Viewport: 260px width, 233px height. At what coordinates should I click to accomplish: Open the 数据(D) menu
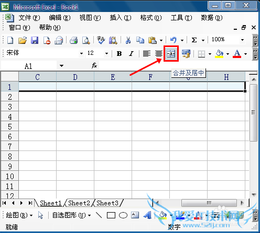(212, 18)
